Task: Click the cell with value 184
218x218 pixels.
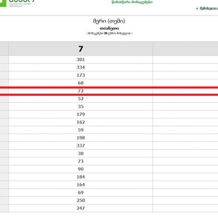Action: [81, 177]
